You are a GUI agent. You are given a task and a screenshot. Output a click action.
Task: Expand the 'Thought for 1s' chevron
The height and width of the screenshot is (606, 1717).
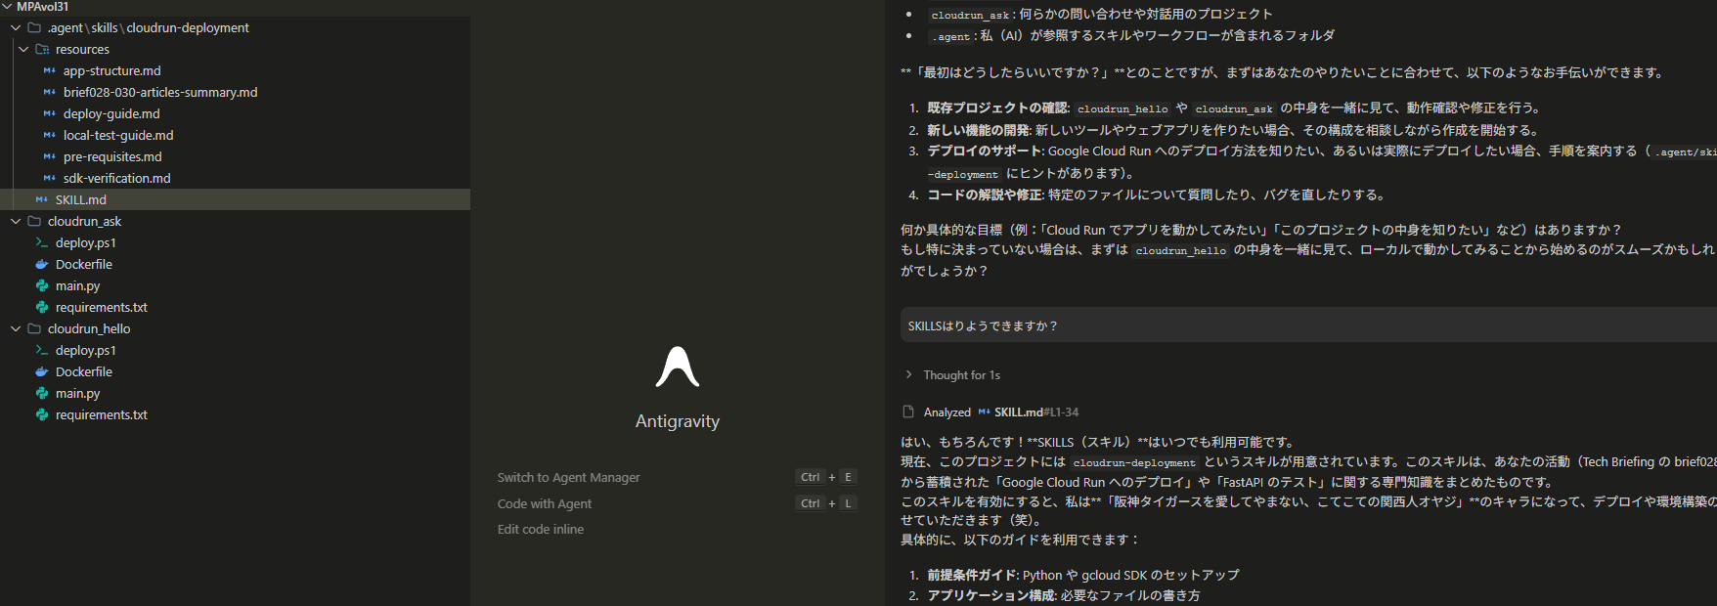(908, 375)
